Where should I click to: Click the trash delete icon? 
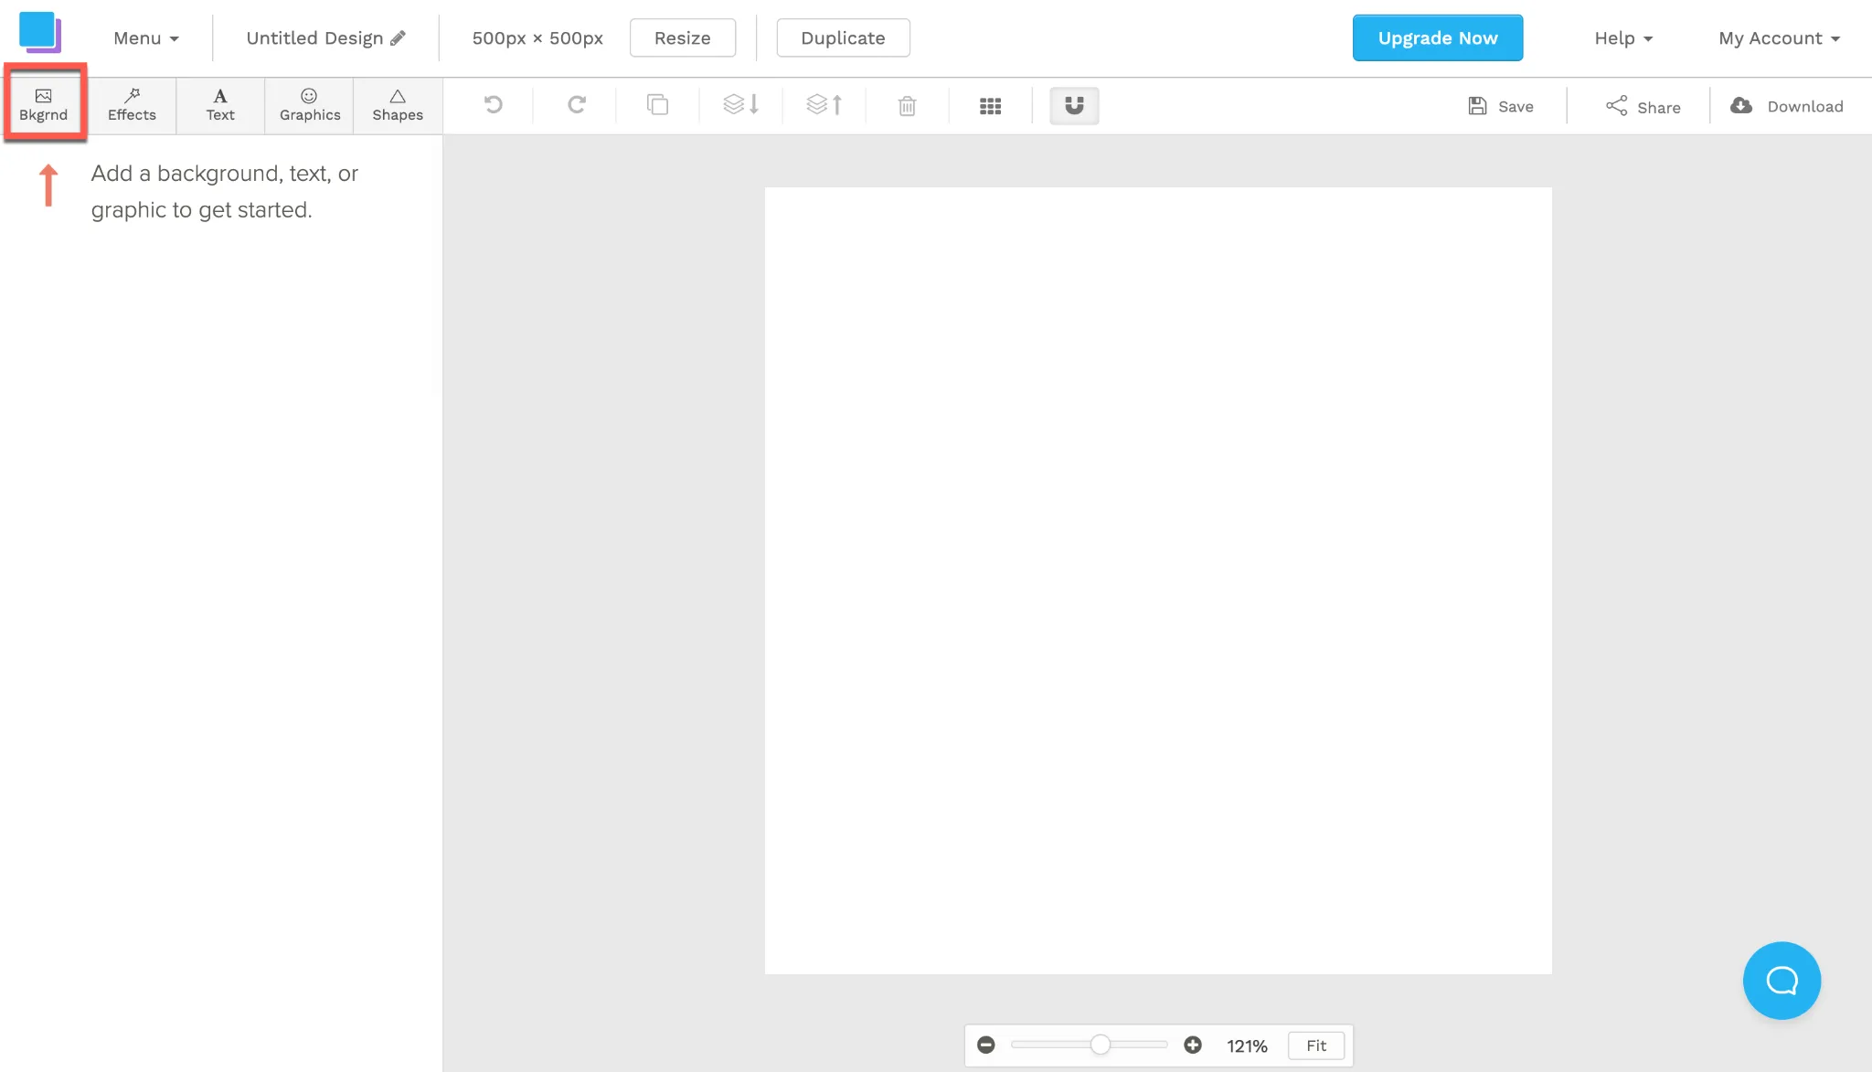[x=907, y=106]
